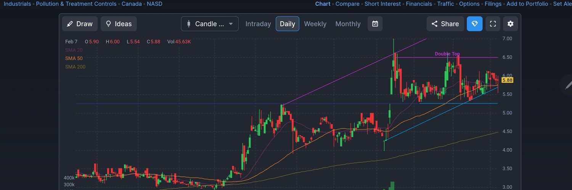
Task: Toggle fullscreen chart view
Action: click(x=493, y=24)
